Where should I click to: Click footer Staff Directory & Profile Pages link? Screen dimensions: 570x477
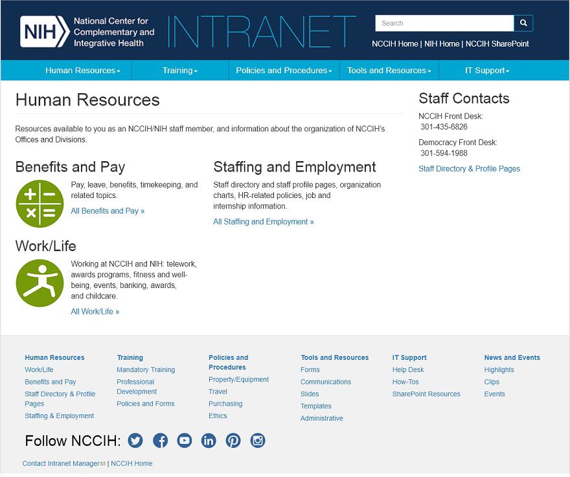[x=60, y=399]
